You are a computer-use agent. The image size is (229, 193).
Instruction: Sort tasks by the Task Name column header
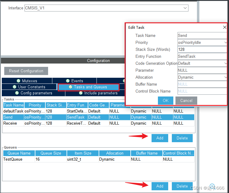click(x=14, y=105)
